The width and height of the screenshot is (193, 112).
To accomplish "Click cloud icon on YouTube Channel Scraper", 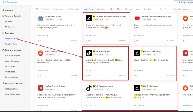I will coord(58,90).
